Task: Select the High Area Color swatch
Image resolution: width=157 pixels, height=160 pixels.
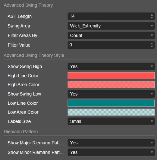Action: coord(111,85)
